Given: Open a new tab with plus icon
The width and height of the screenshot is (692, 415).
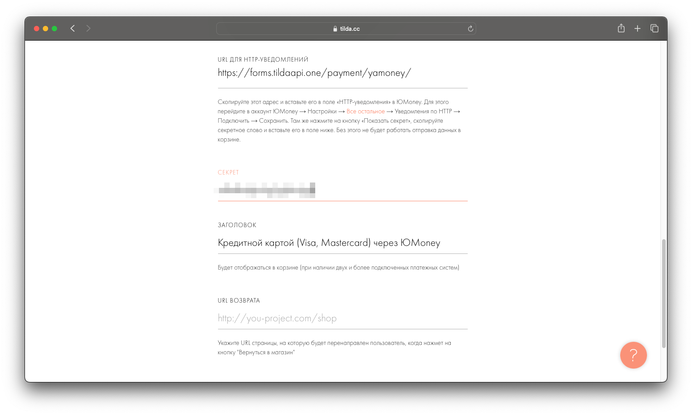Looking at the screenshot, I should point(638,29).
